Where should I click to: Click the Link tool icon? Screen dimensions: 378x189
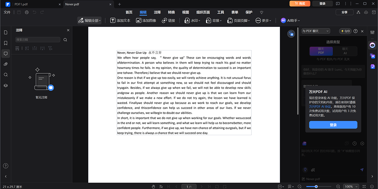pyautogui.click(x=165, y=20)
